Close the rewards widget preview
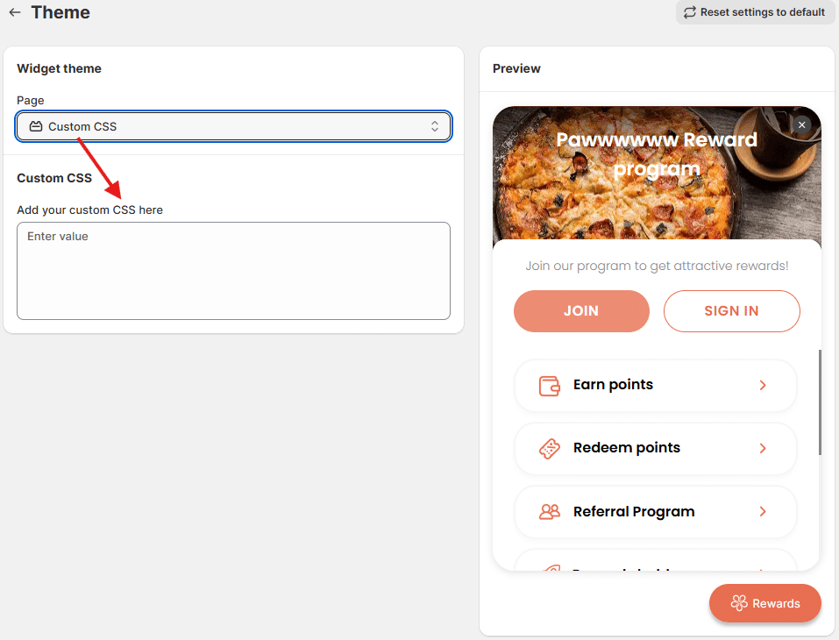The height and width of the screenshot is (640, 839). 801,125
